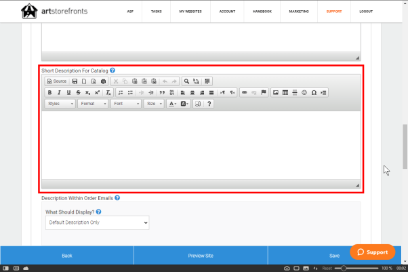Expand the Format dropdown

[x=92, y=104]
